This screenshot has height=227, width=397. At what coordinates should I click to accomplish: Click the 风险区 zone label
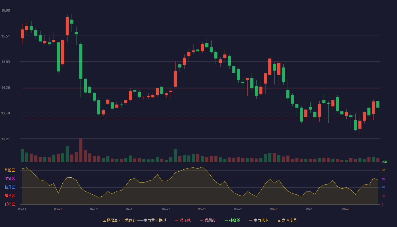(10, 170)
